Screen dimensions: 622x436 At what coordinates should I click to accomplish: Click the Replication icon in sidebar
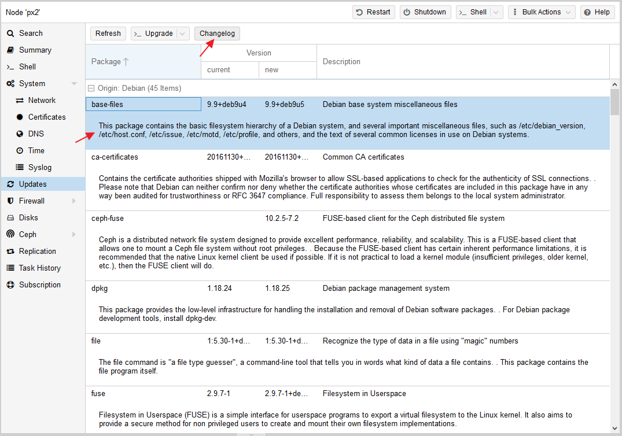tap(10, 252)
